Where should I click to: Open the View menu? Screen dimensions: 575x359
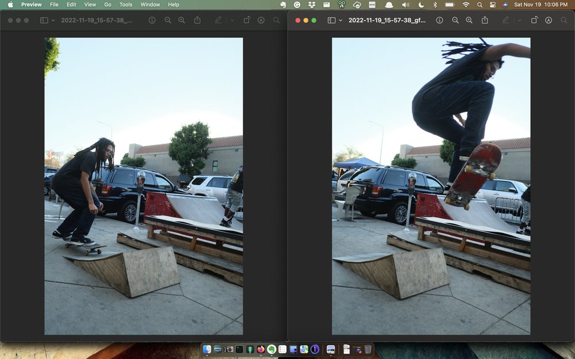pyautogui.click(x=90, y=5)
